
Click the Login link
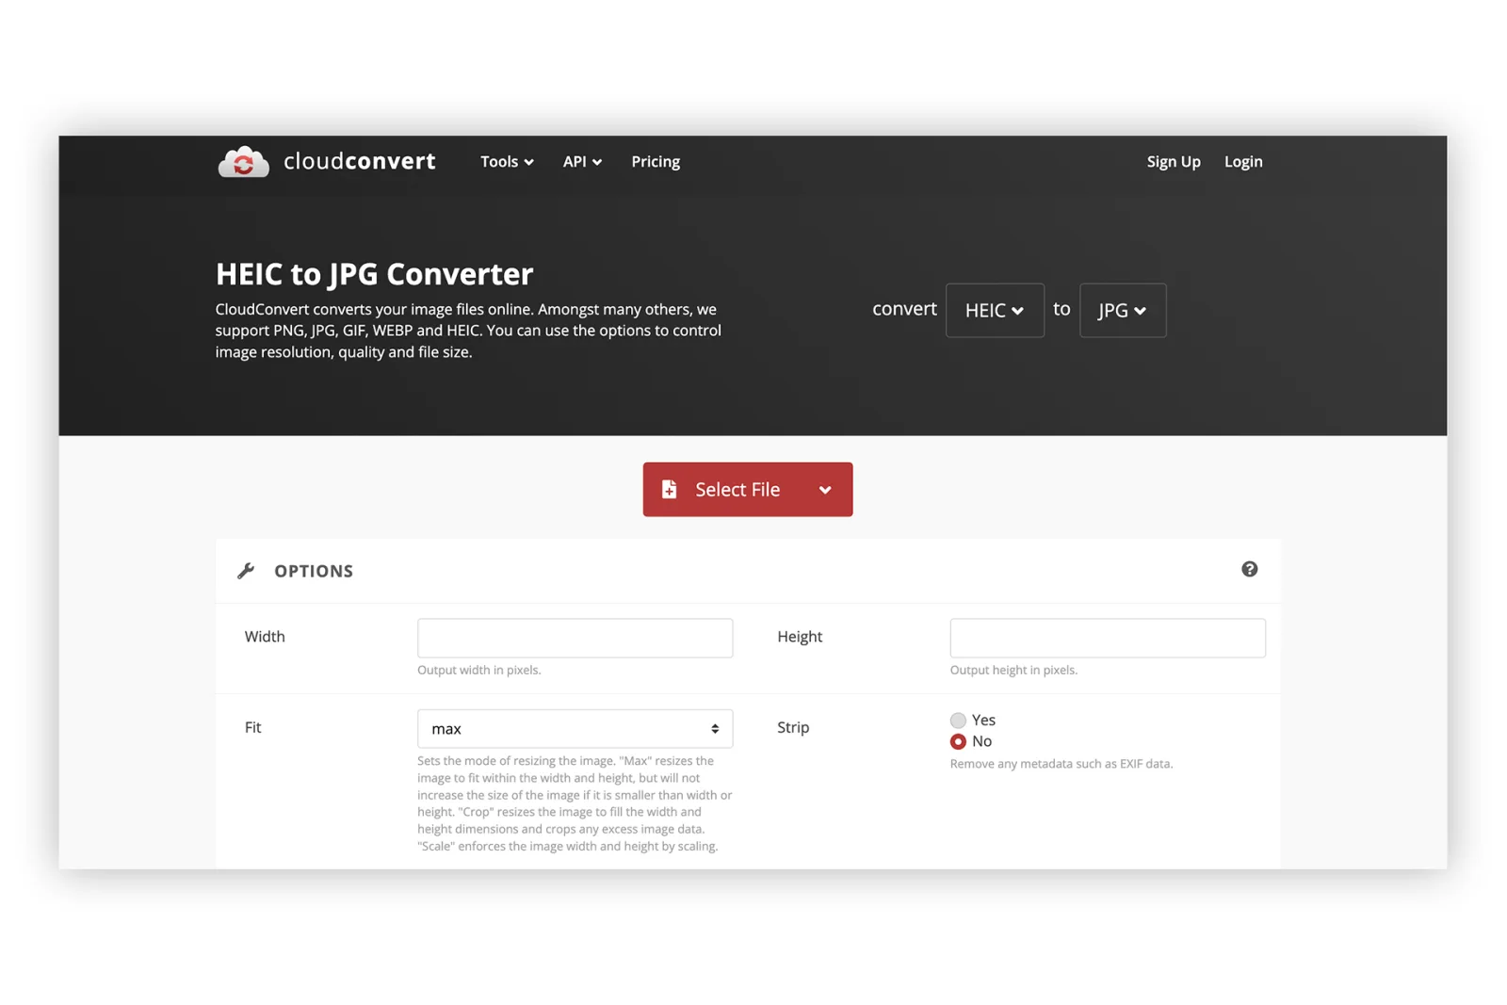pos(1243,162)
